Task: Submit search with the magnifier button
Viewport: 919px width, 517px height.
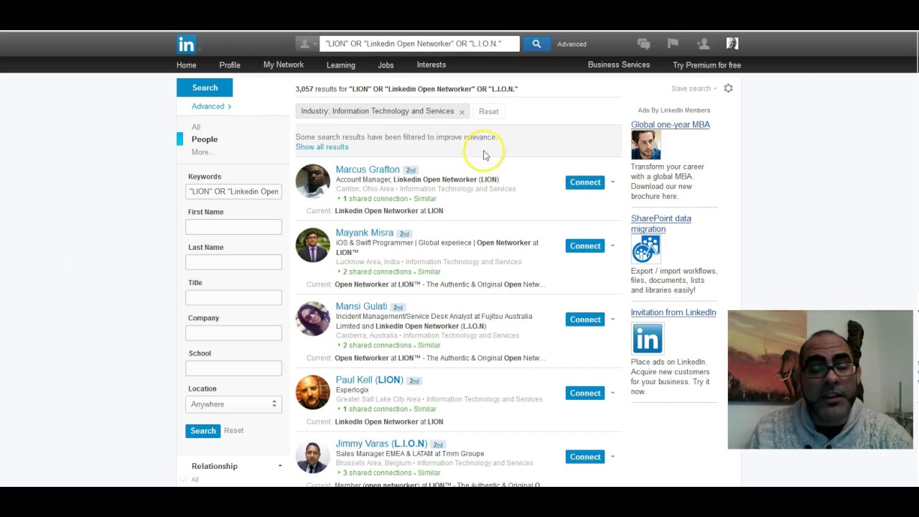Action: [536, 44]
